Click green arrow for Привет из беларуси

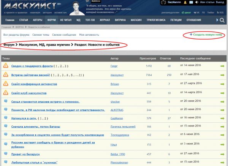222,154
